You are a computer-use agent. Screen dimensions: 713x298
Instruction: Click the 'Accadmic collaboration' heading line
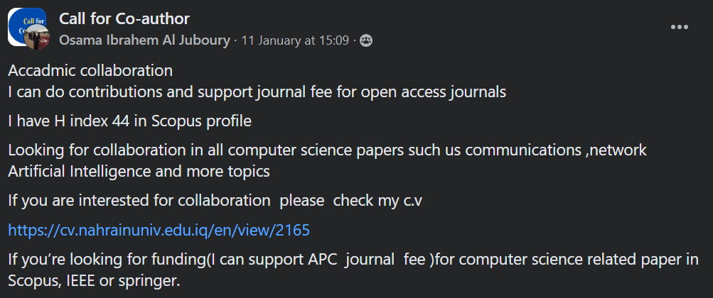click(x=90, y=71)
